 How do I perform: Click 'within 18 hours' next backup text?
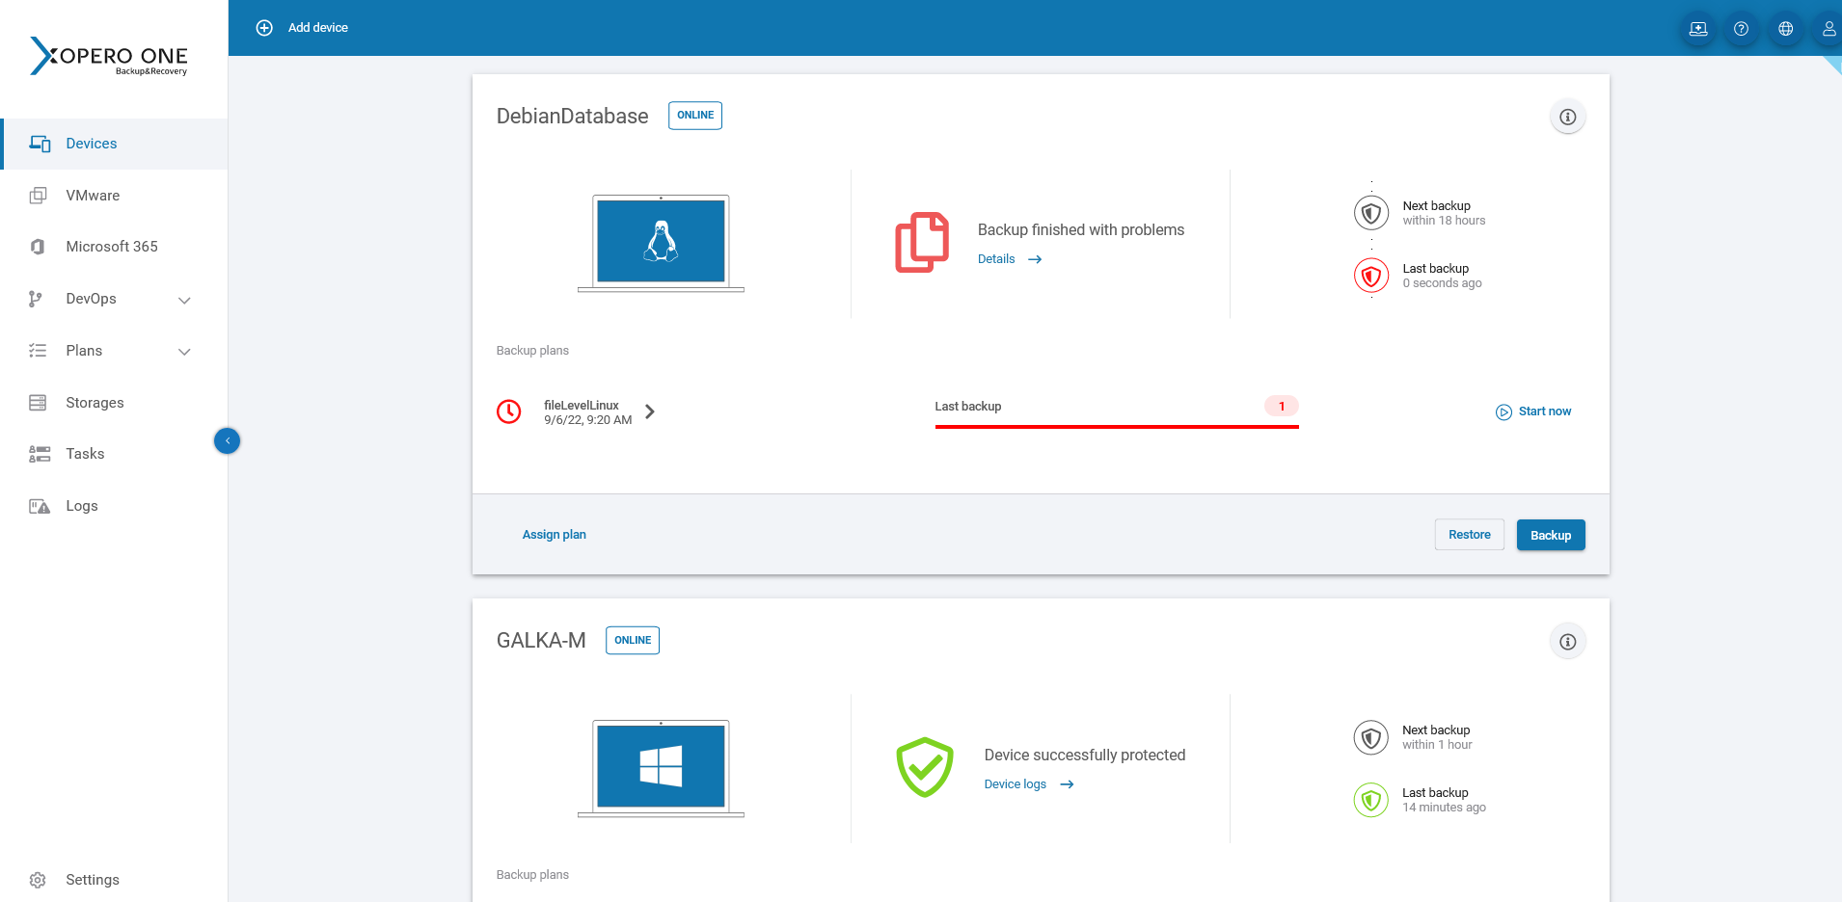1444,221
